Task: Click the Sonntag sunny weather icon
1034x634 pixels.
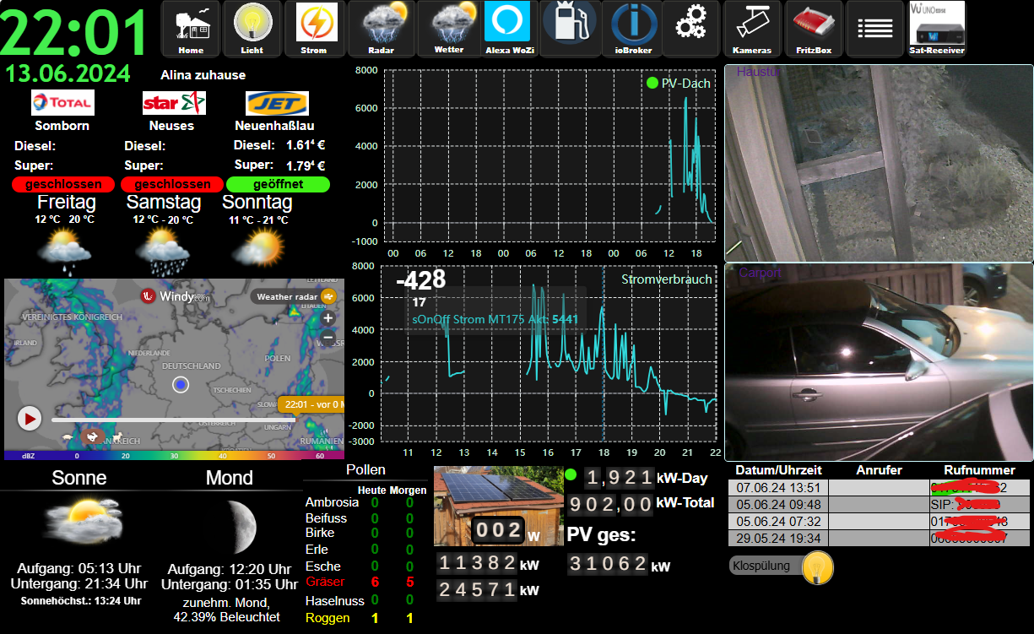Action: tap(257, 249)
